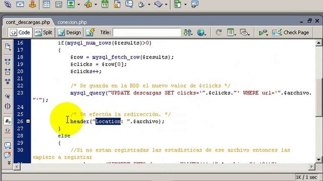Open the Head dropdown arrow
This screenshot has height=181, width=323.
click(149, 5)
